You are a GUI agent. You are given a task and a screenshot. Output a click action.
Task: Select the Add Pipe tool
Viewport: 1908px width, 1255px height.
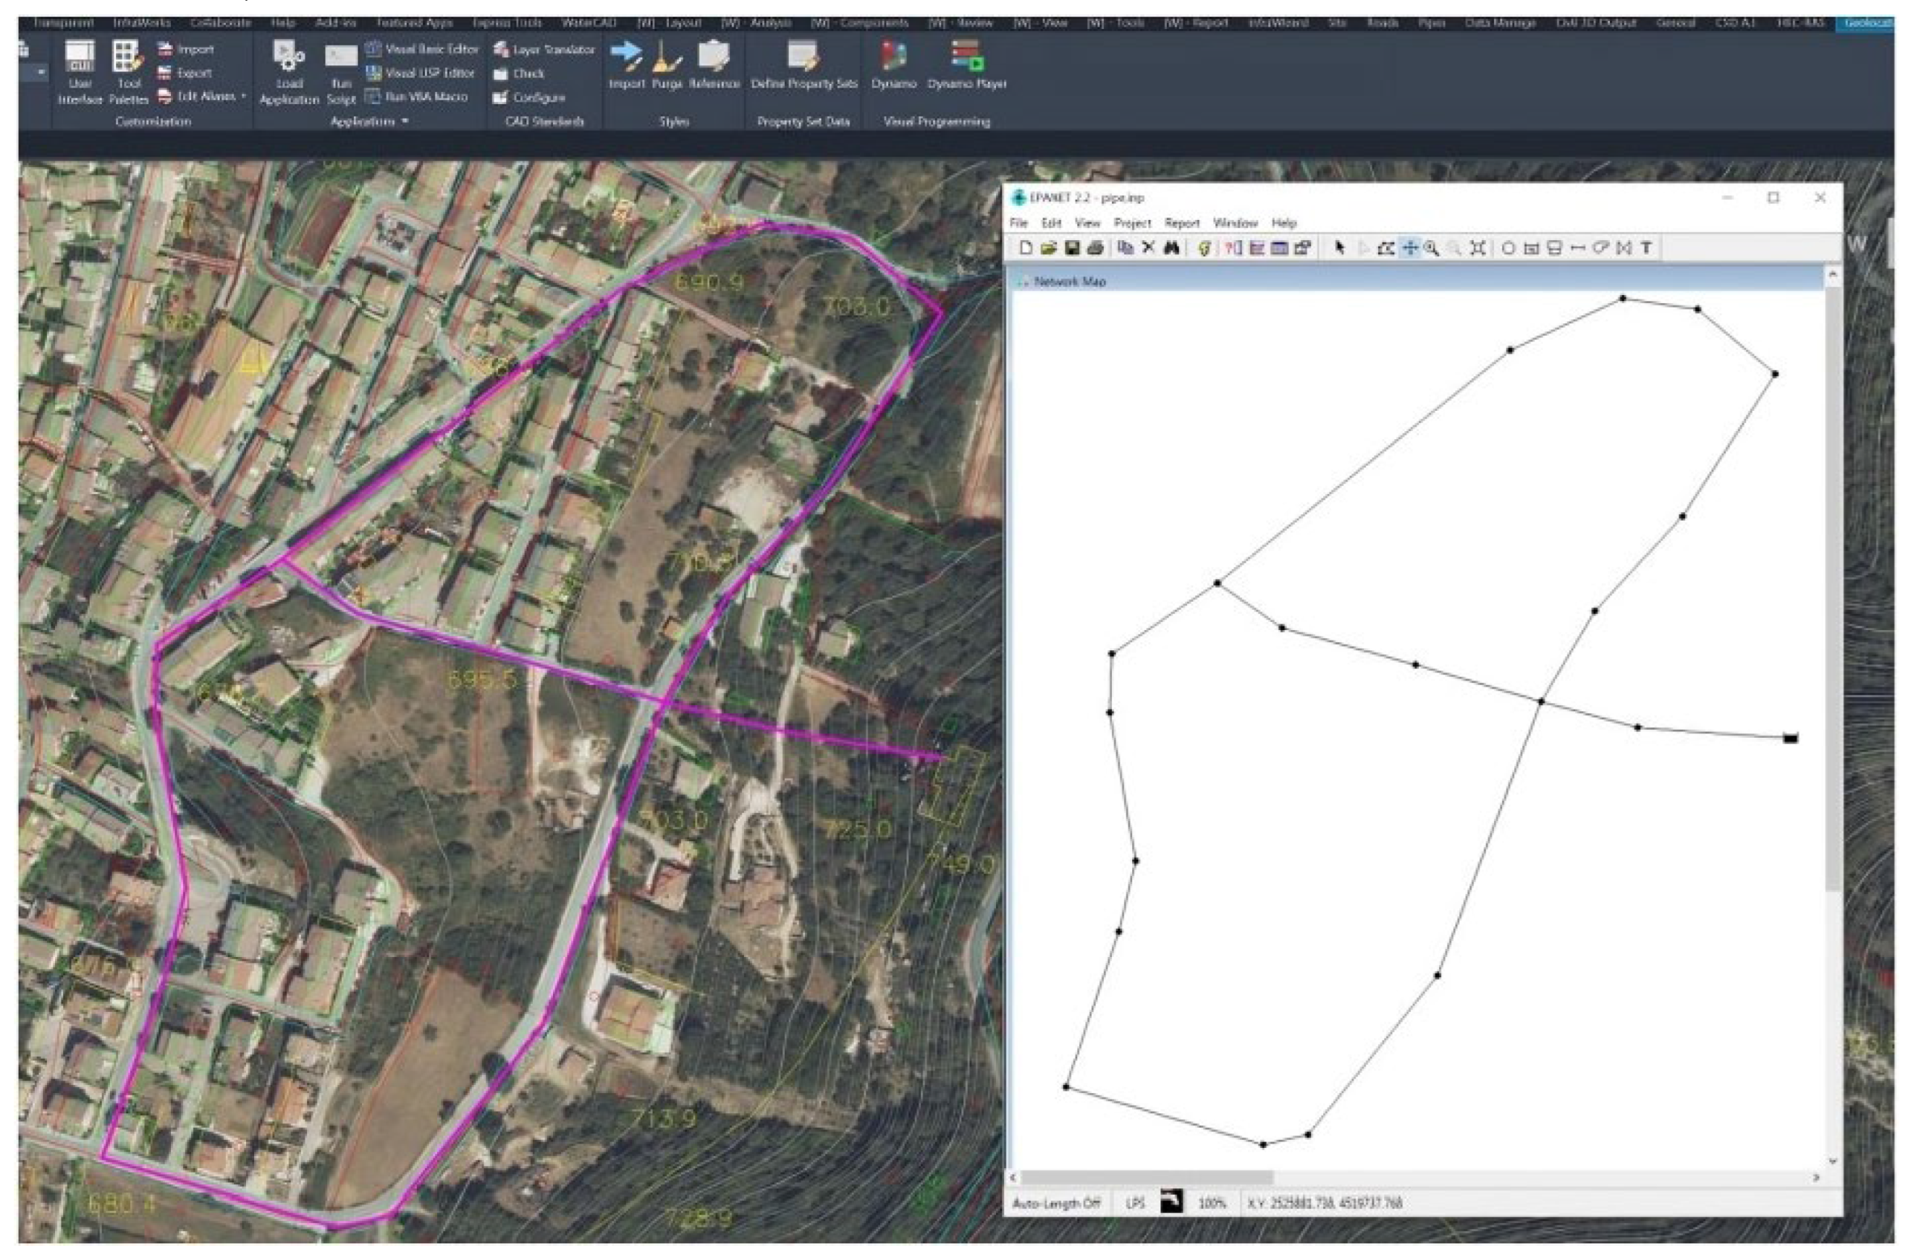pos(1577,248)
